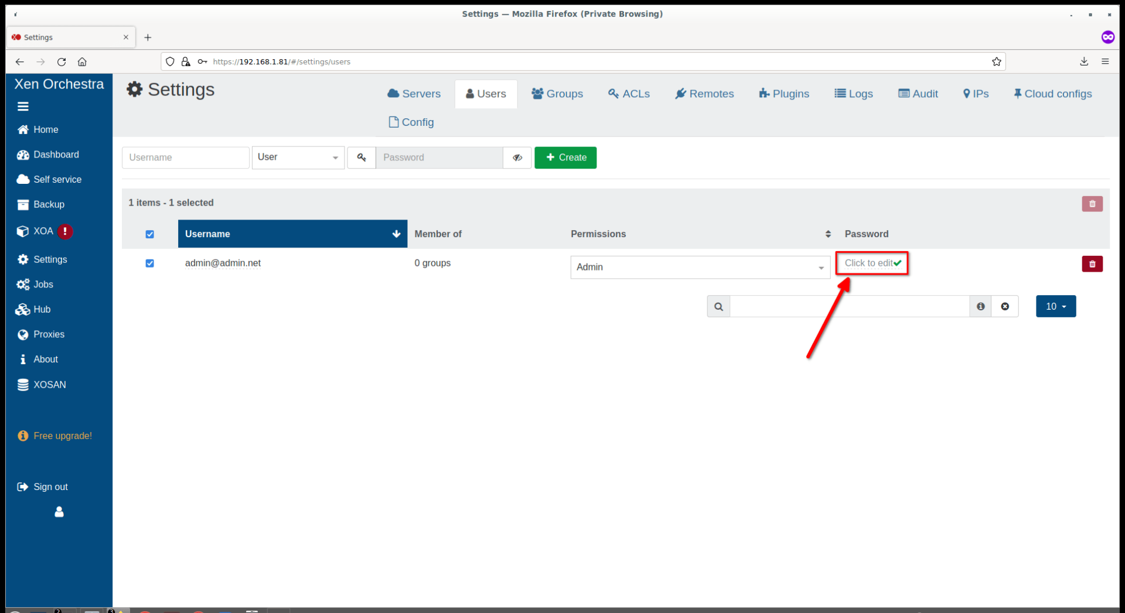1125x613 pixels.
Task: Click the Jobs gears icon in sidebar
Action: pyautogui.click(x=23, y=285)
